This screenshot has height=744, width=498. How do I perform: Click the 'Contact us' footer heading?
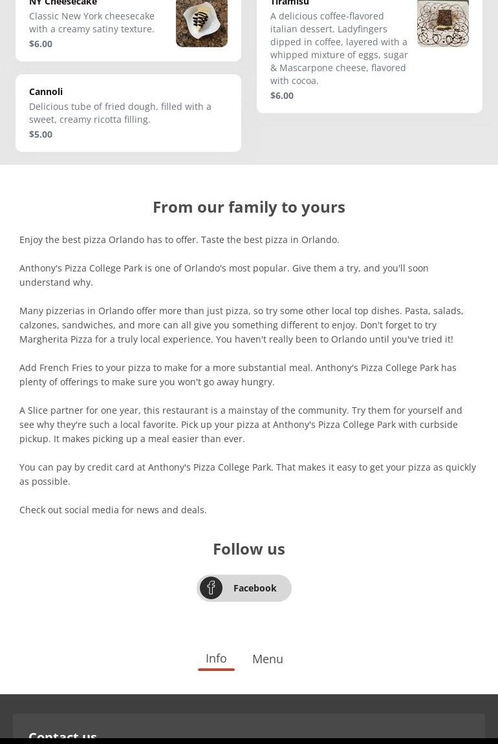pyautogui.click(x=63, y=735)
